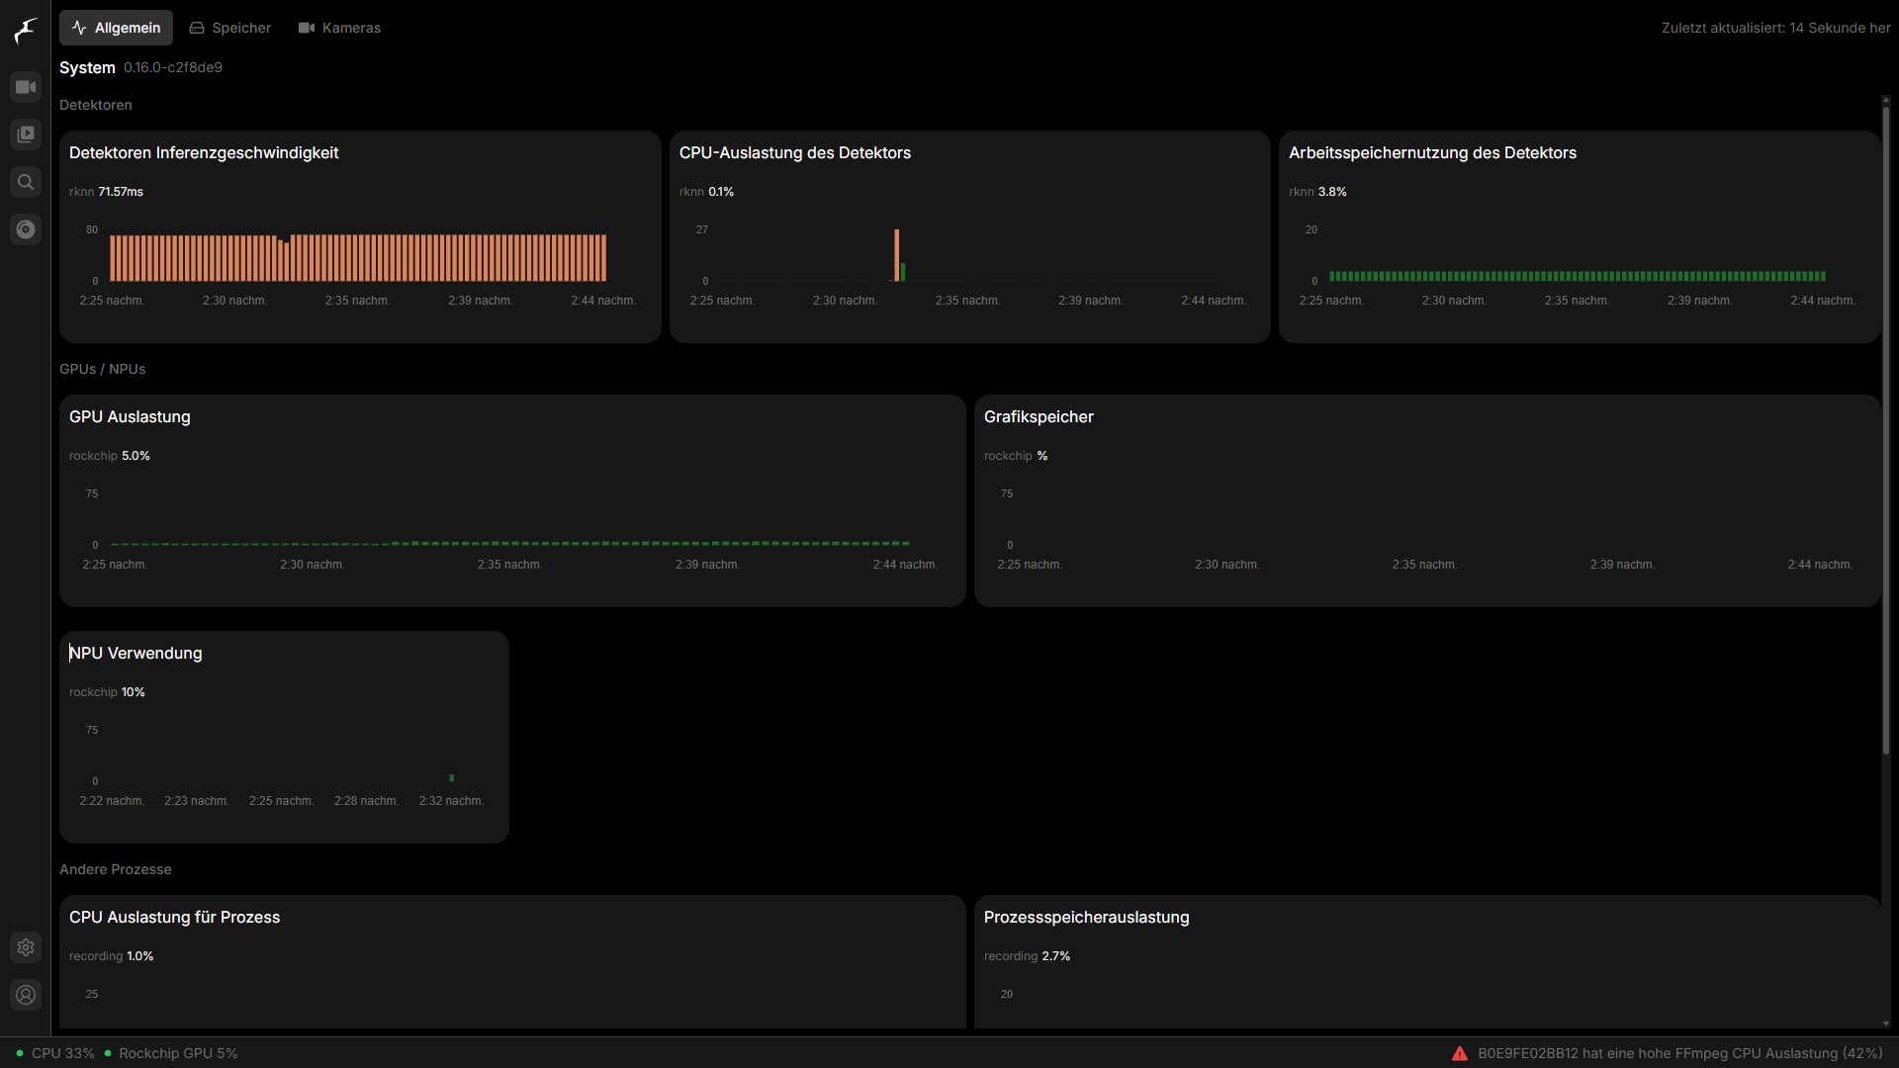Open the review recordings icon in sidebar

tap(26, 134)
